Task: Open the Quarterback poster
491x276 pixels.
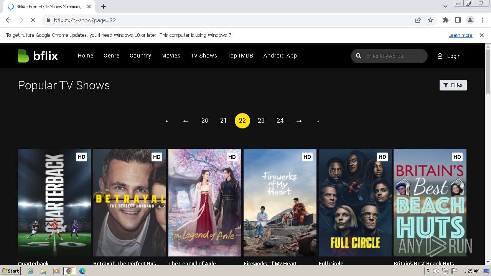Action: 54,202
